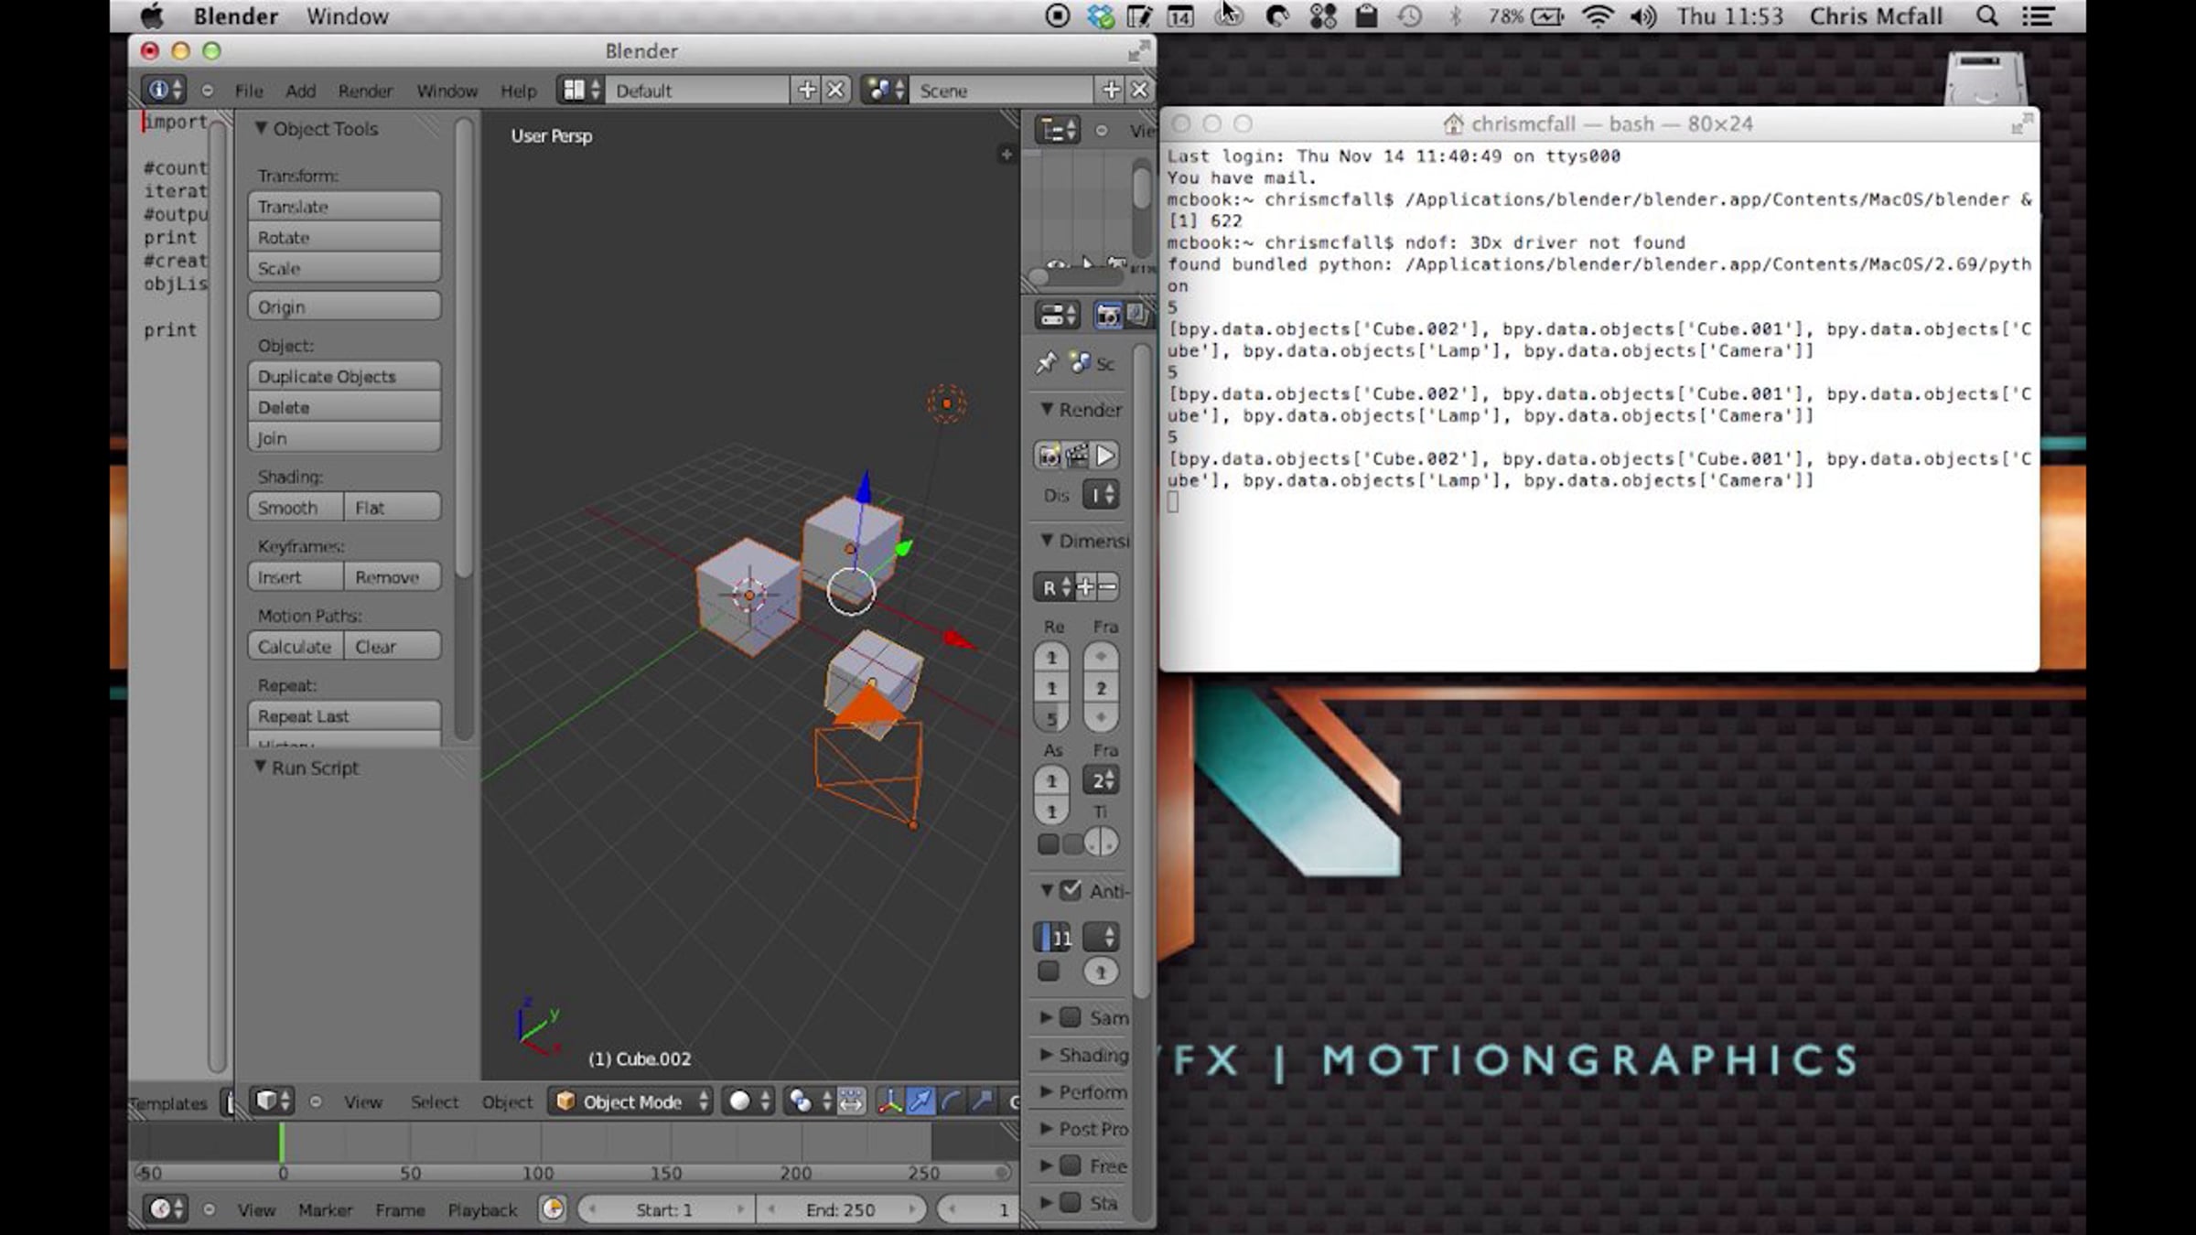Enable the Sampled Motion Blur checkbox
Viewport: 2196px width, 1235px height.
coord(1071,1017)
